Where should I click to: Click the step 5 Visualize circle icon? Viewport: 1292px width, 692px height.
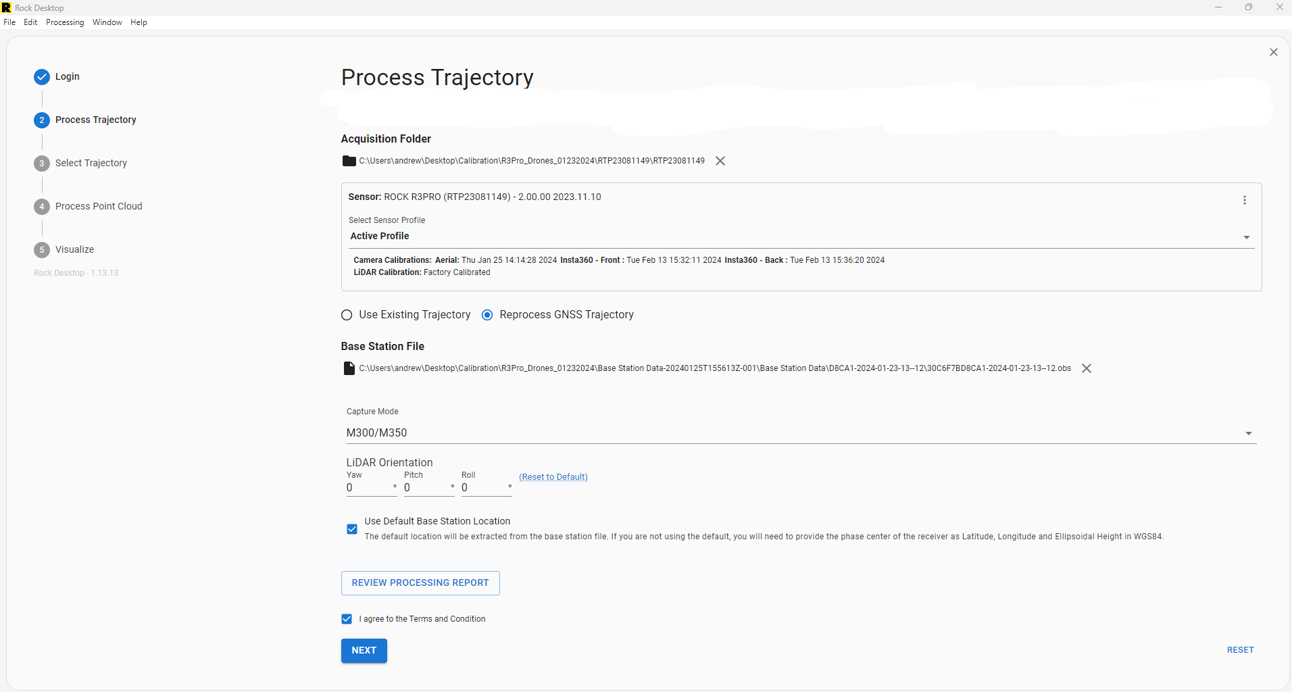[x=42, y=250]
